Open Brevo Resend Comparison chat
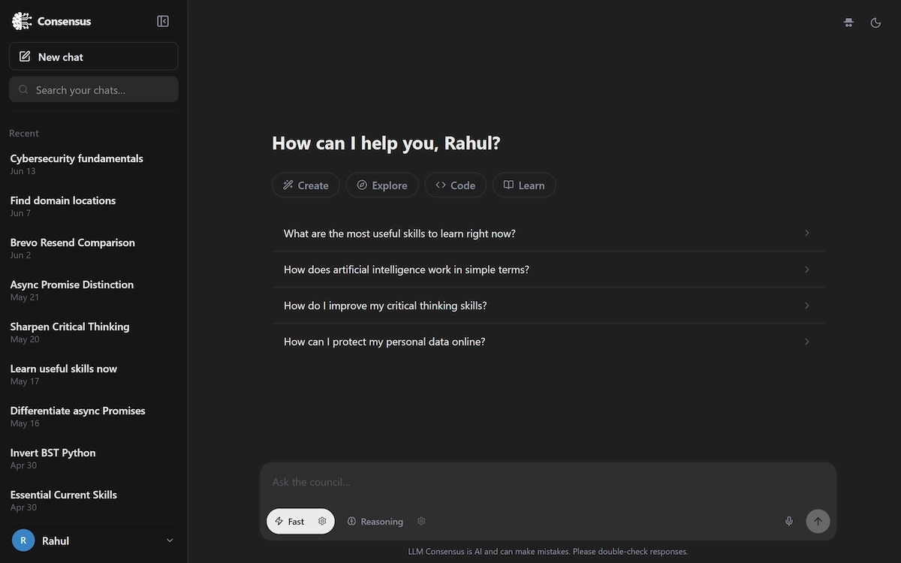 click(94, 248)
